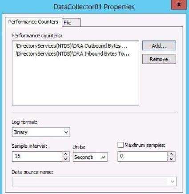
Task: Decrease sample interval with down arrow
Action: [66, 159]
